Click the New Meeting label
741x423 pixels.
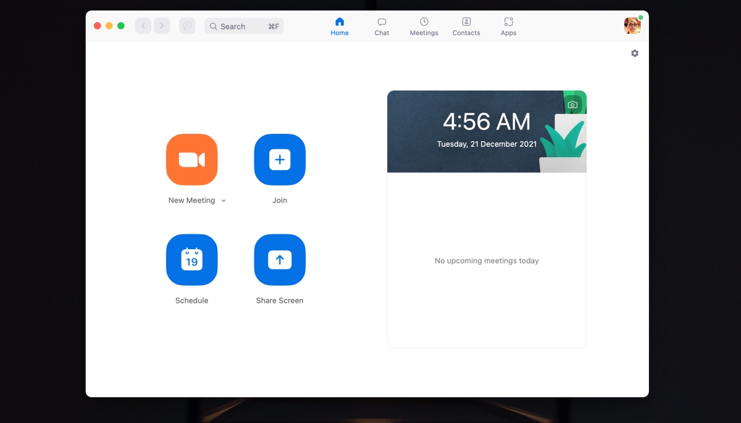click(191, 200)
